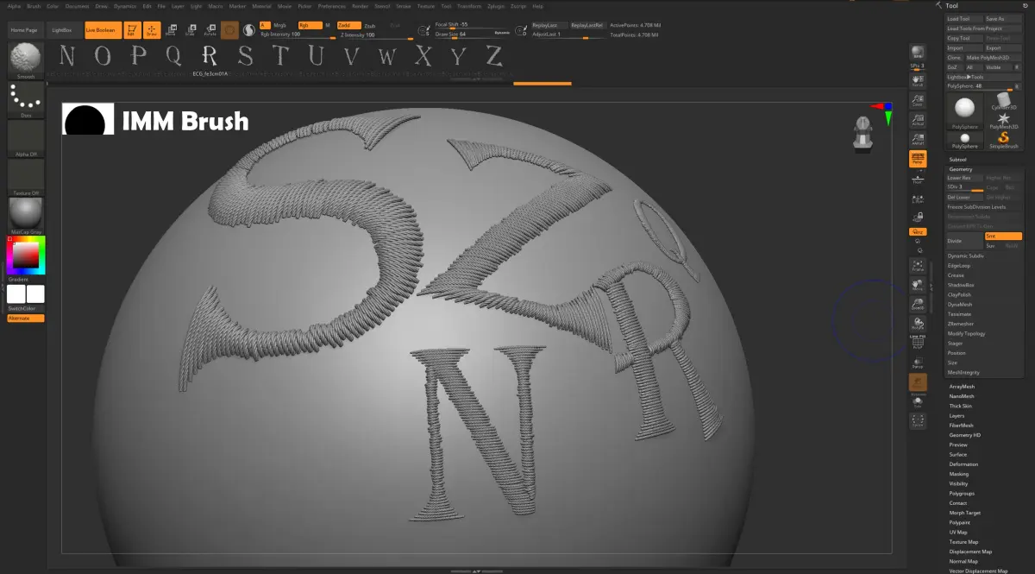The image size is (1035, 574).
Task: Expand the Deformation section
Action: coord(963,464)
